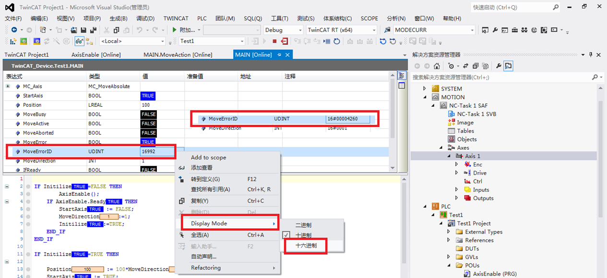Image resolution: width=607 pixels, height=278 pixels.
Task: Click the MoveErrorID value cell 16992
Action: (x=157, y=151)
